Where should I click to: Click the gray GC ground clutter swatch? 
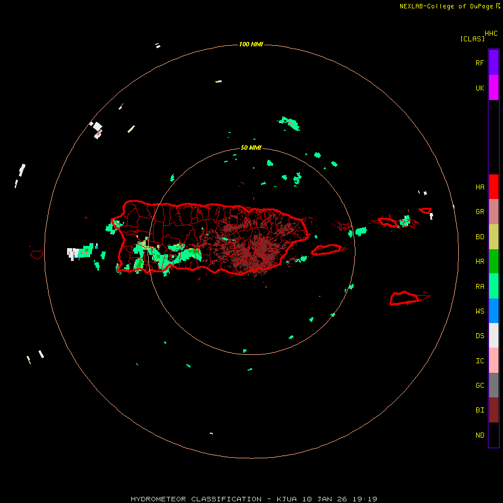click(x=493, y=385)
